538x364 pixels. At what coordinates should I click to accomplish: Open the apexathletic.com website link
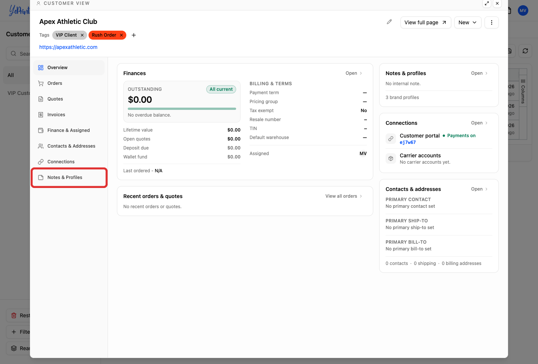point(68,47)
